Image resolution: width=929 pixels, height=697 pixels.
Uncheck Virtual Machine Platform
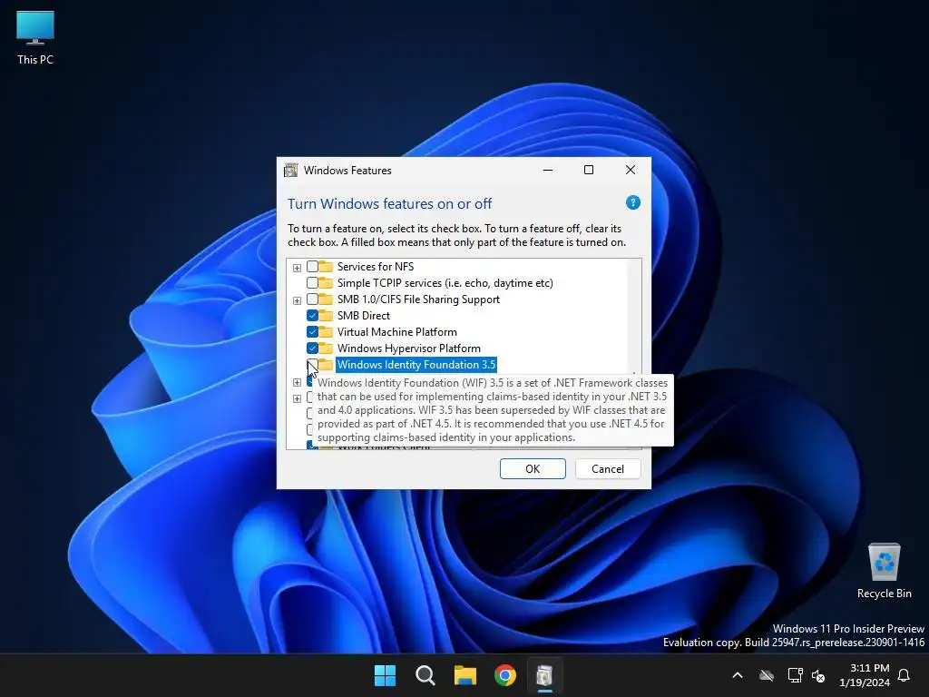coord(312,332)
